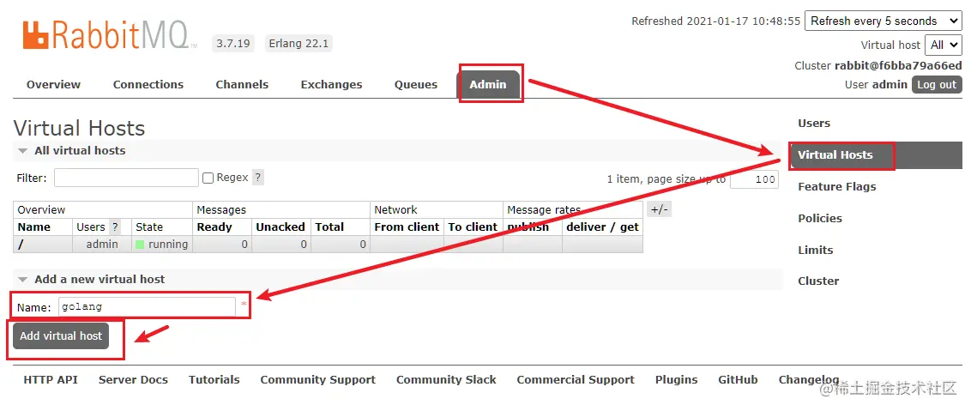Open the Queues tab
The image size is (971, 411).
tap(416, 84)
